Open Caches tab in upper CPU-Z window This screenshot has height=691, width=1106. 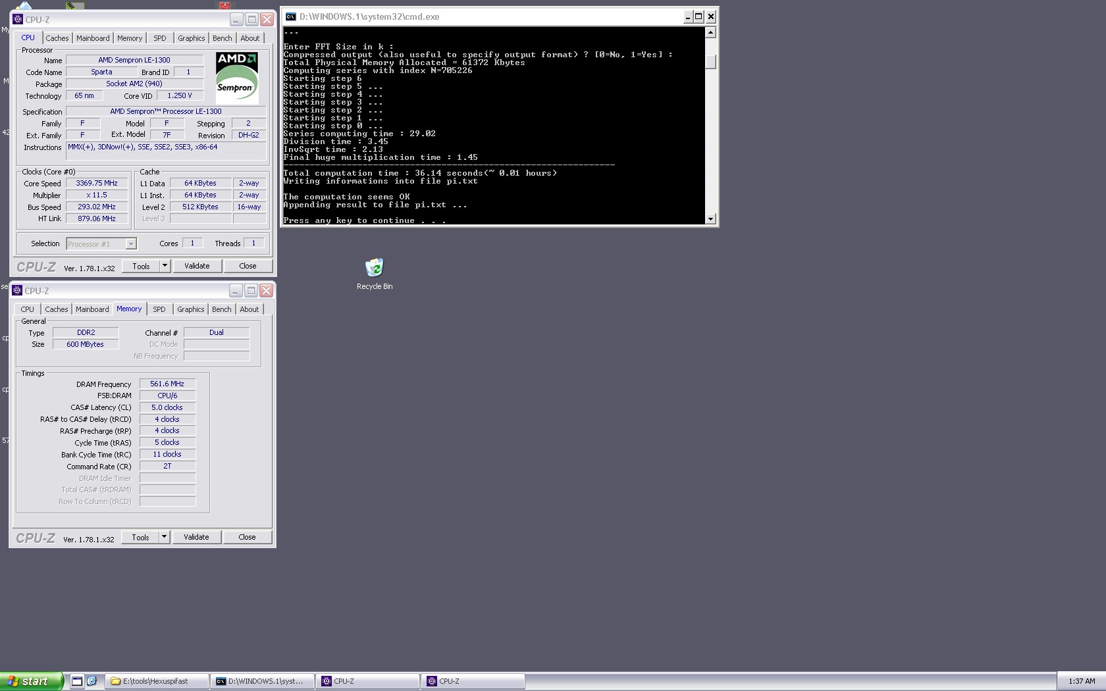(x=57, y=38)
